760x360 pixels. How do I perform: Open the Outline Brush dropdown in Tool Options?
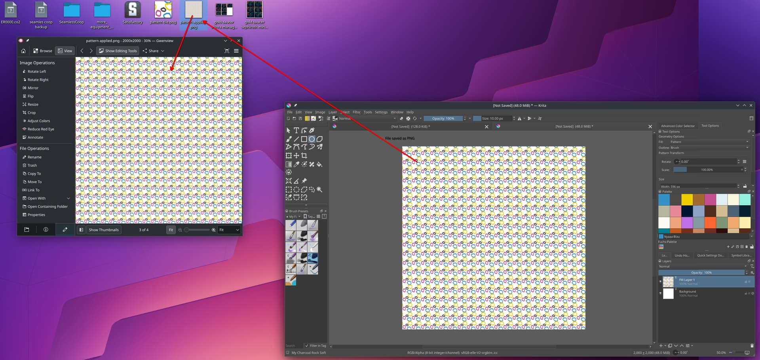coord(709,148)
